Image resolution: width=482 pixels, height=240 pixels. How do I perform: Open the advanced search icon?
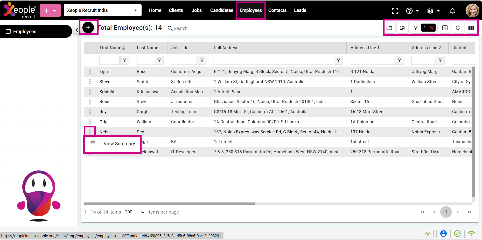(x=402, y=28)
